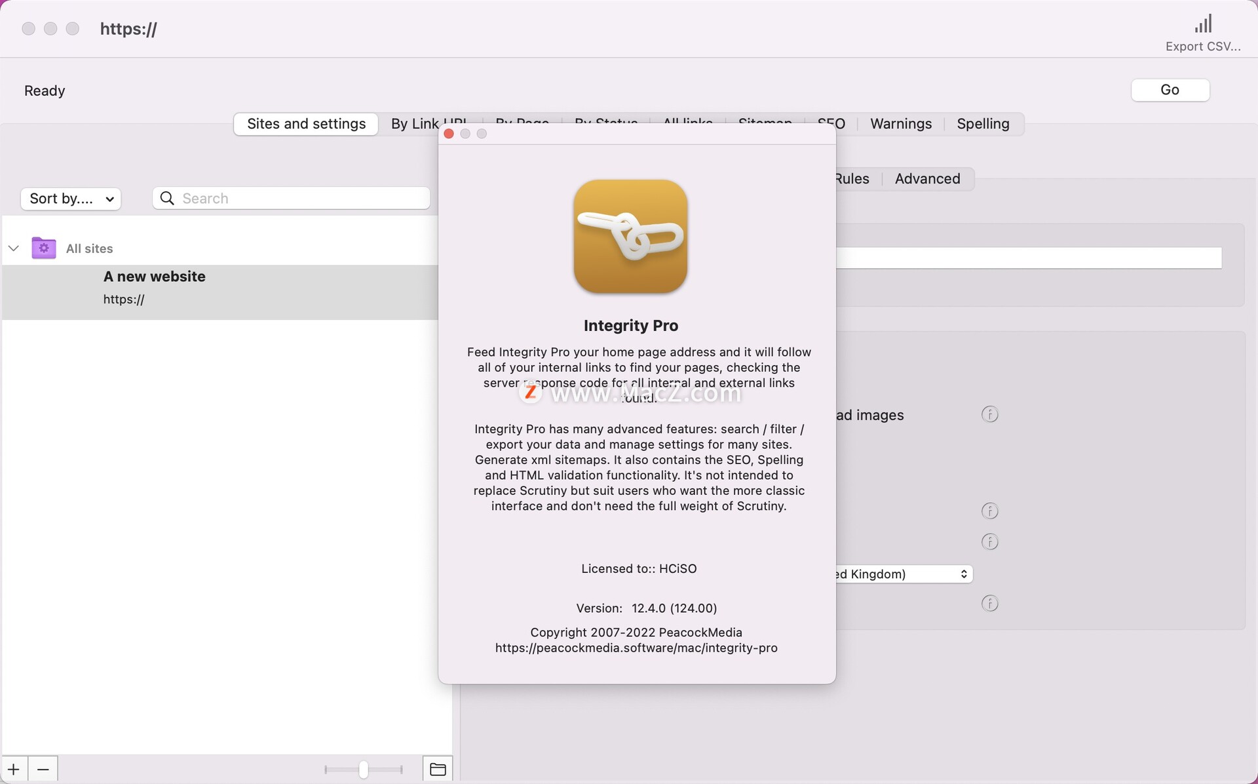Click the Export CSV icon
1258x784 pixels.
point(1204,24)
